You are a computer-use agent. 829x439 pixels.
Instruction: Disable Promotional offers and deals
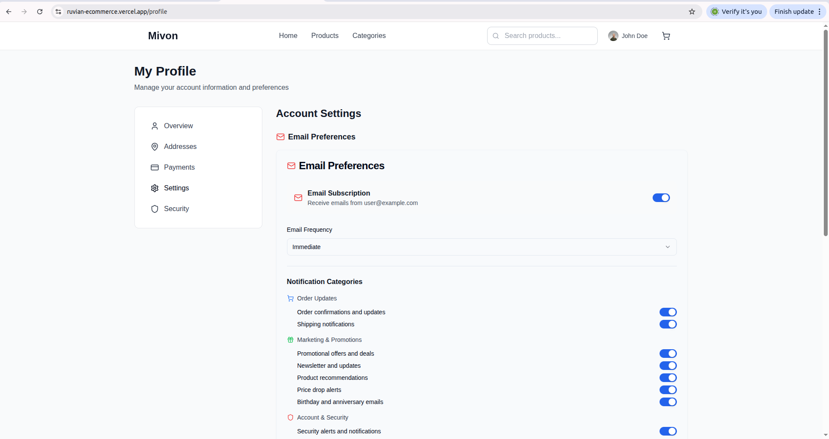668,354
